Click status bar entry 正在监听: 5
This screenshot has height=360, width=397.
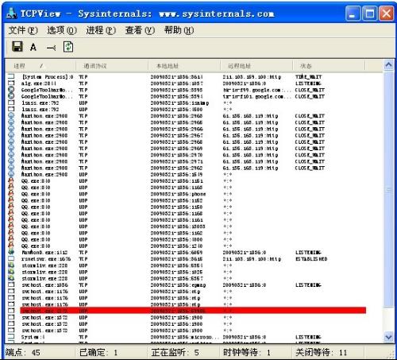[175, 353]
